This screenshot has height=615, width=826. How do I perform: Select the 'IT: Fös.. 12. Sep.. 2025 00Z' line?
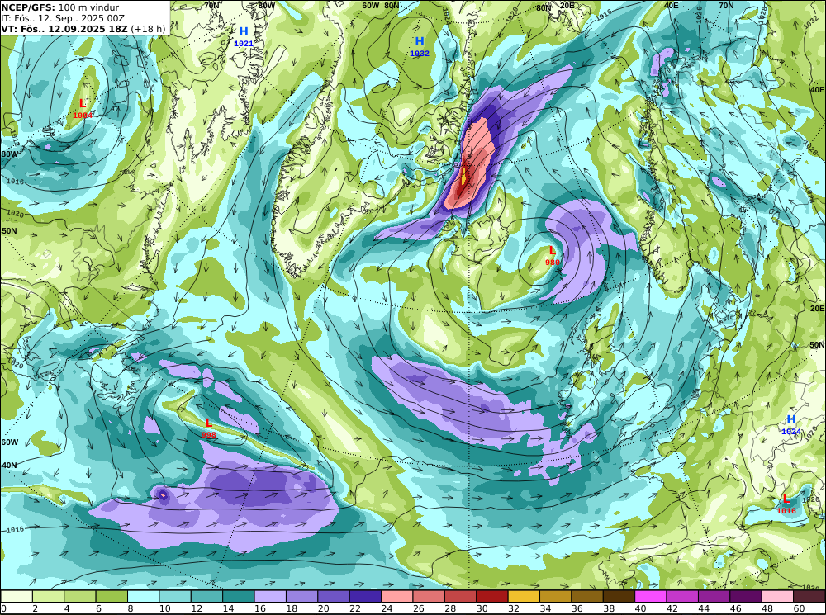pyautogui.click(x=63, y=18)
